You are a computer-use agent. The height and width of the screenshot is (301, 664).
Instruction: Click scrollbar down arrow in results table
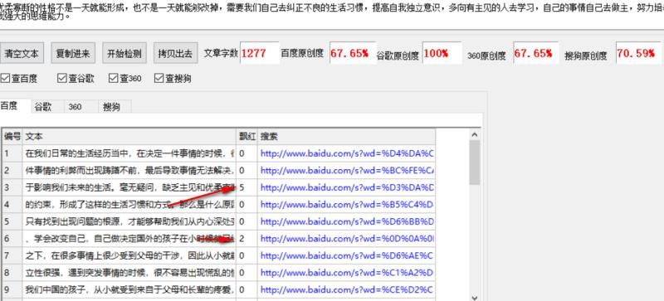[x=474, y=297]
